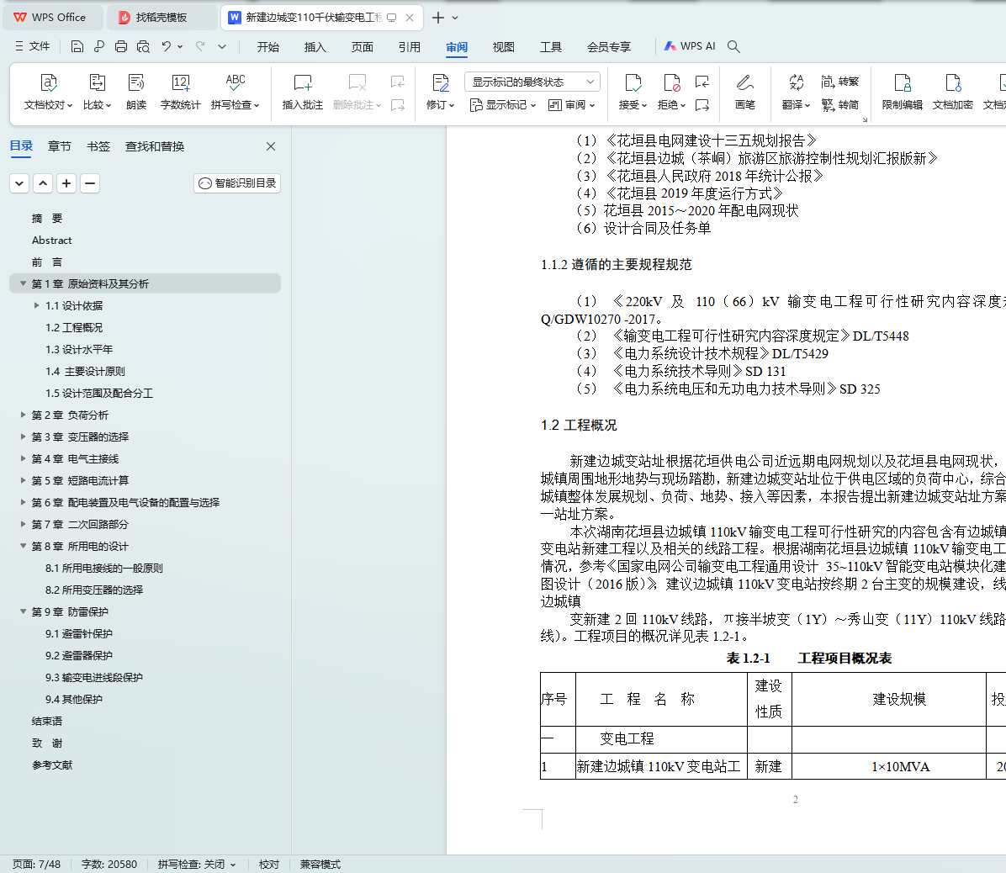Screen dimensions: 1006x873
Task: Switch to the 会员专享 ribbon tab
Action: click(x=609, y=47)
